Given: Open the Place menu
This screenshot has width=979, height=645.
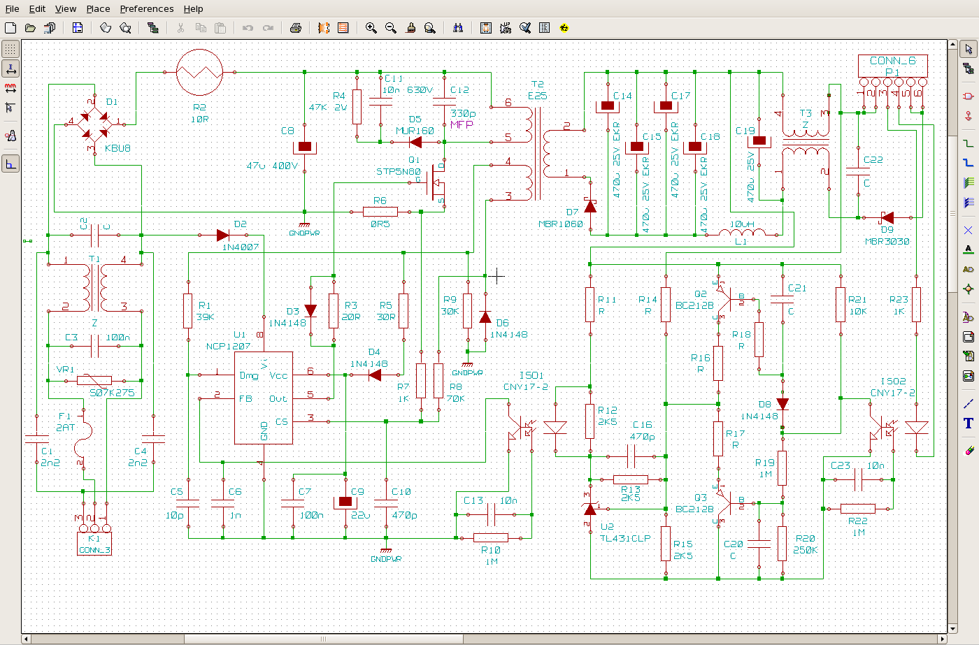Looking at the screenshot, I should tap(98, 9).
